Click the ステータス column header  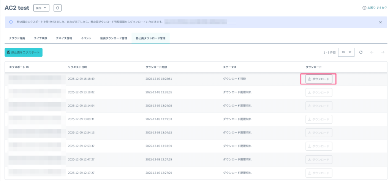coord(229,67)
